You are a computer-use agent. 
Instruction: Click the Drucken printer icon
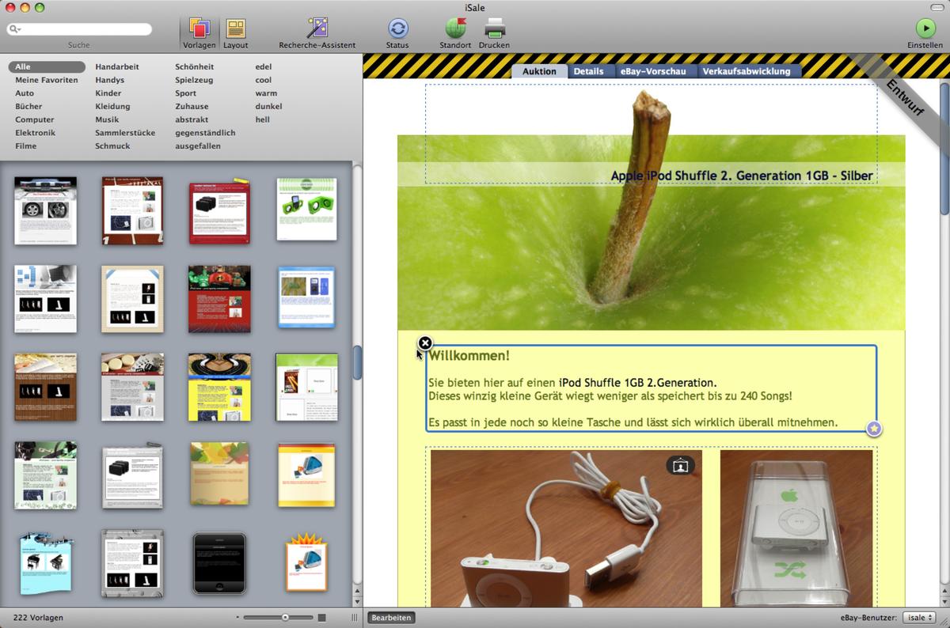click(495, 29)
